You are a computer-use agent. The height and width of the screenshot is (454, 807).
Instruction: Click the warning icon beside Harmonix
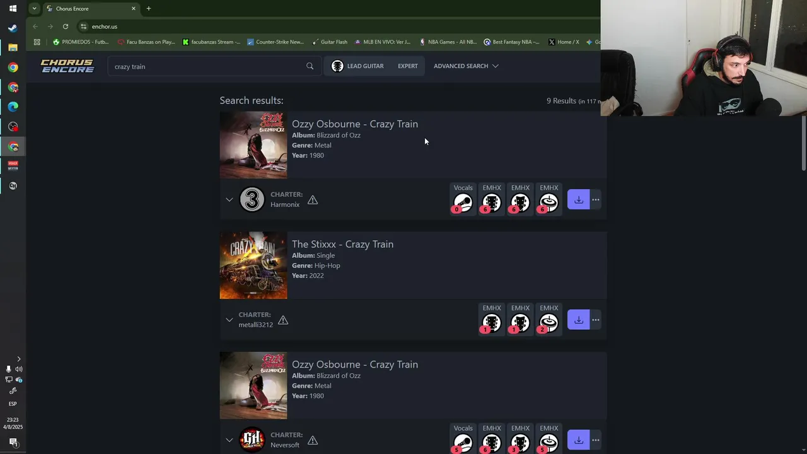(313, 200)
